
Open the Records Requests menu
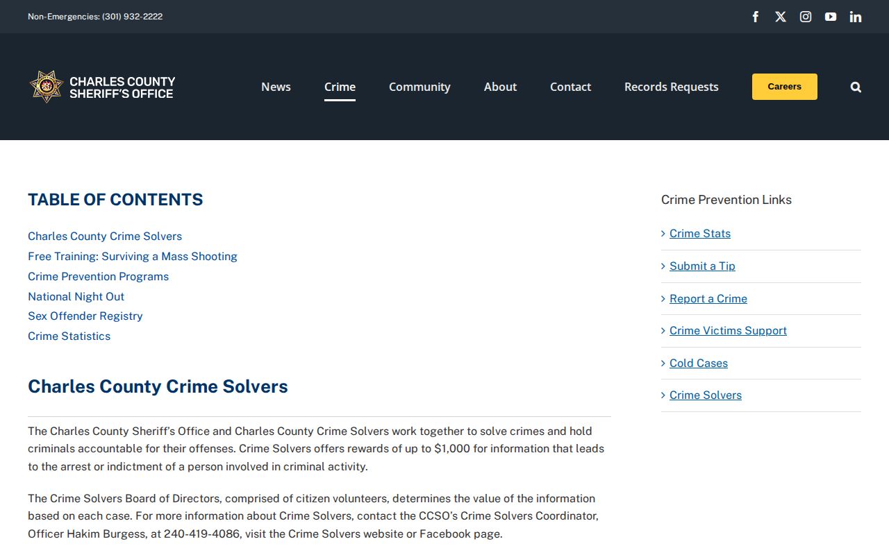pyautogui.click(x=671, y=87)
